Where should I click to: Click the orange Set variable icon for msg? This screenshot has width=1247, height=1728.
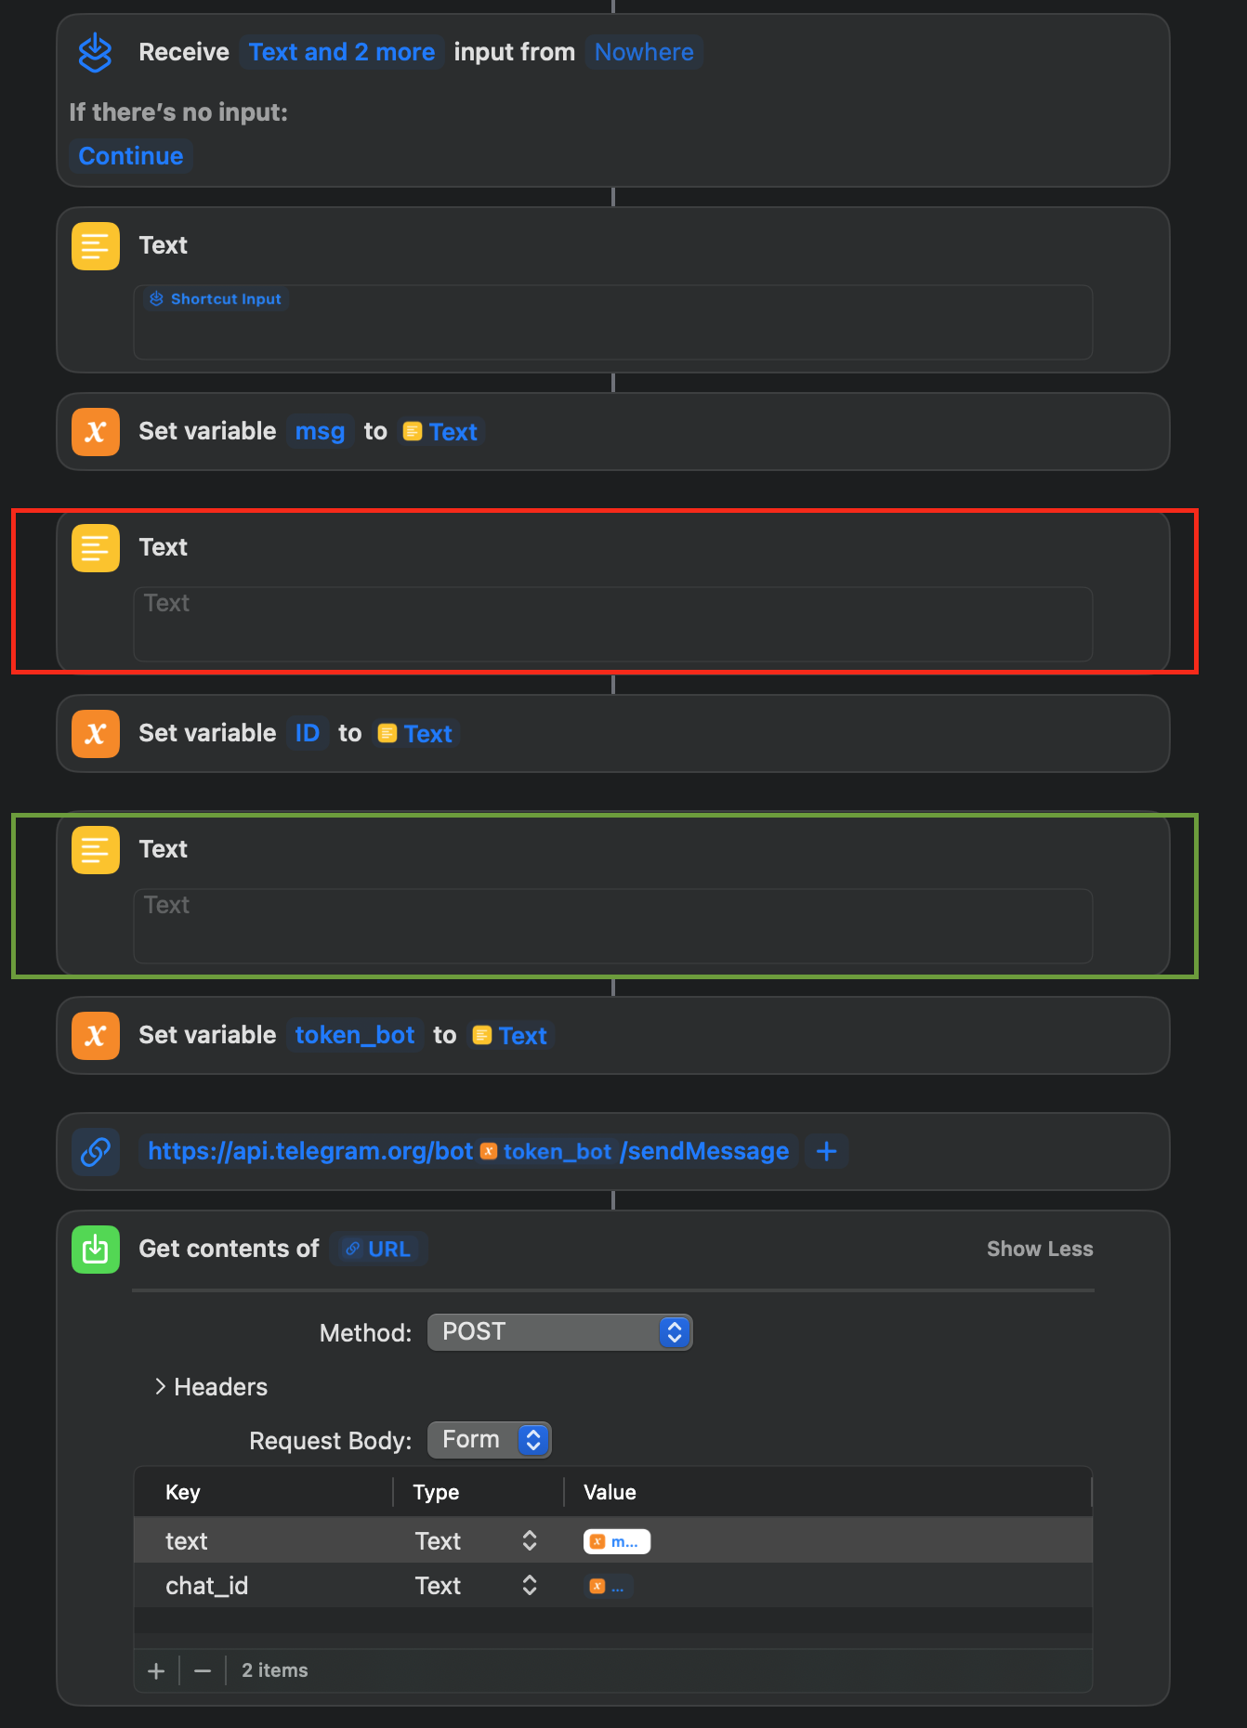[x=95, y=431]
